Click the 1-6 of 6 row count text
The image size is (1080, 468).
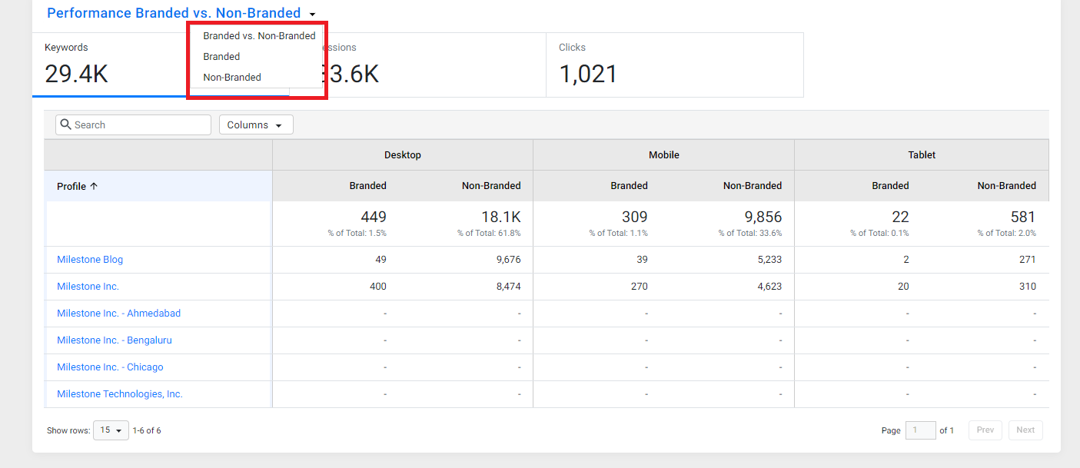coord(147,430)
